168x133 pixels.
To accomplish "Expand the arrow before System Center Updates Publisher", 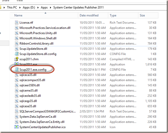I will click(x=50, y=7).
